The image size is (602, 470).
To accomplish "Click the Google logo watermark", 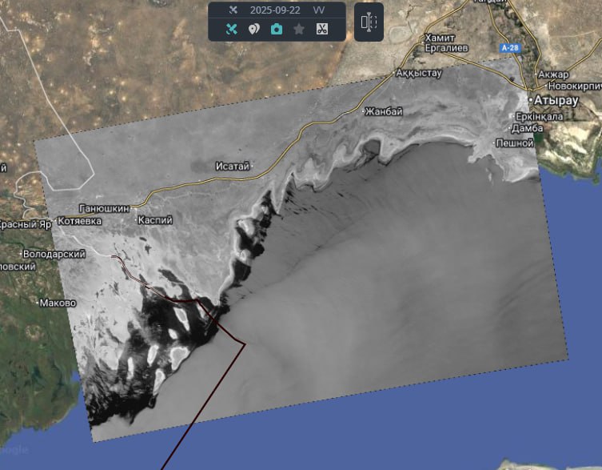I will tap(14, 450).
